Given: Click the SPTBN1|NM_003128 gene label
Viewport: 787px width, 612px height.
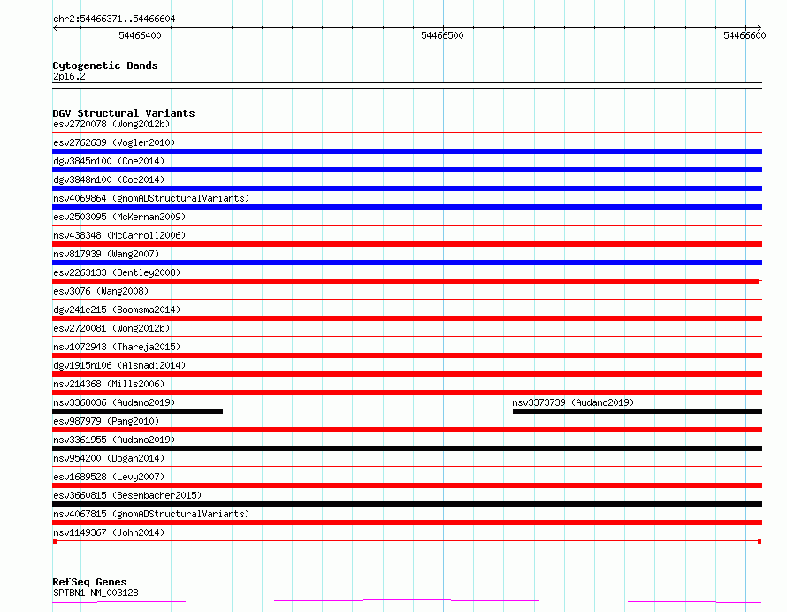Looking at the screenshot, I should [x=96, y=593].
